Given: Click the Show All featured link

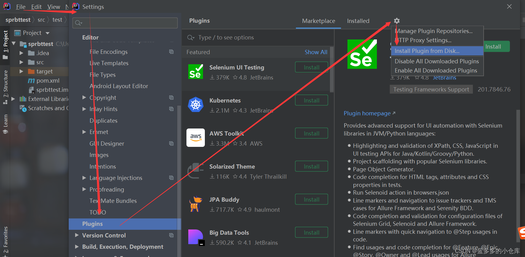Looking at the screenshot, I should (x=316, y=52).
